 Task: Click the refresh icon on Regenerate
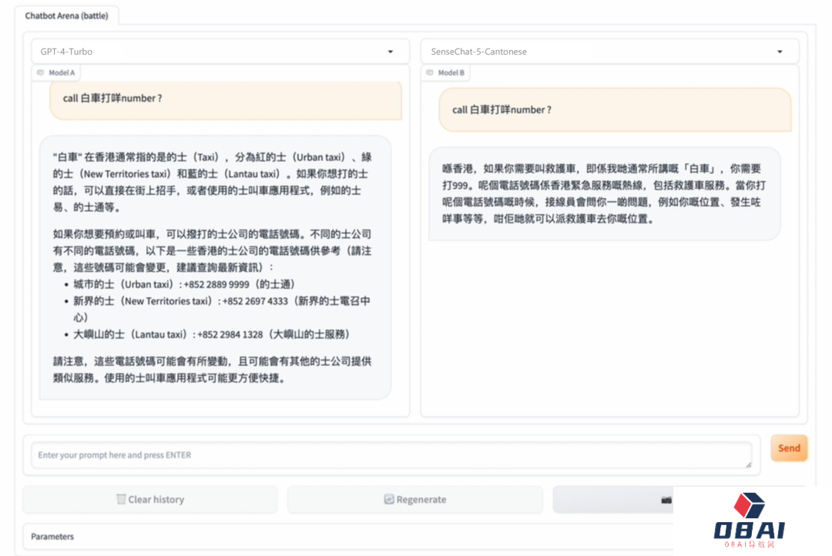pos(389,499)
